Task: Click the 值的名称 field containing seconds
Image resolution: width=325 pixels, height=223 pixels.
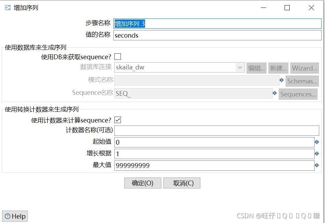Action: click(217, 35)
